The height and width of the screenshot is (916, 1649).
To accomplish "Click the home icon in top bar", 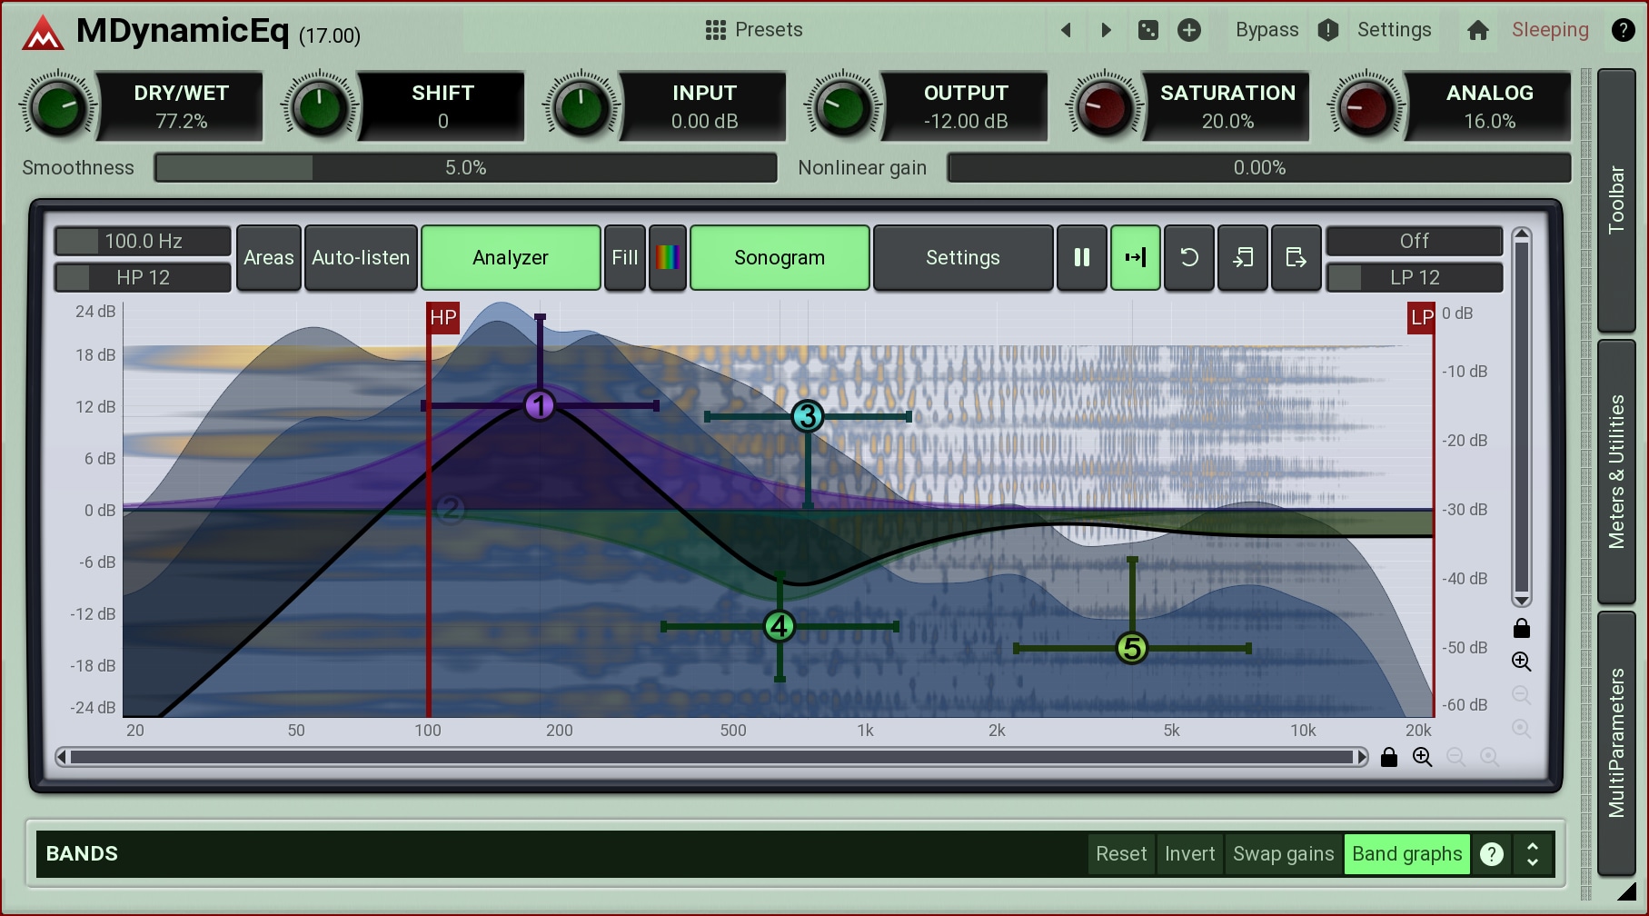I will (1477, 30).
